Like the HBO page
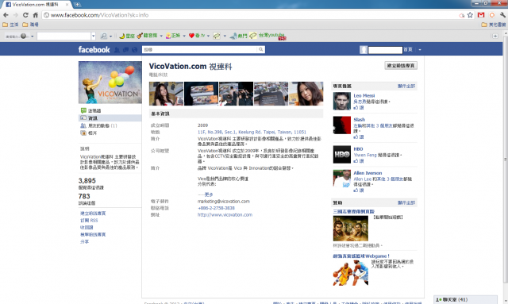 [359, 161]
